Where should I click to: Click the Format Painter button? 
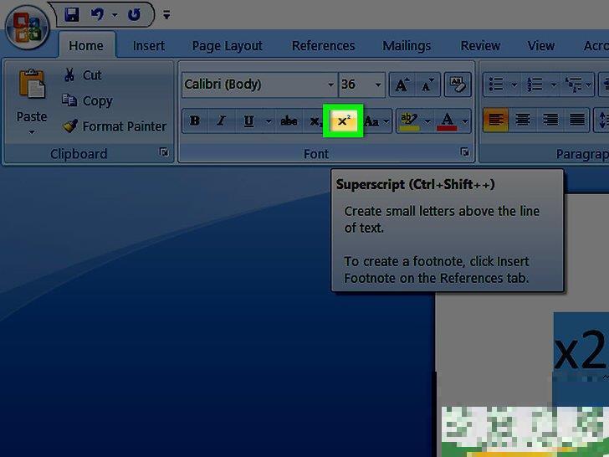coord(114,126)
